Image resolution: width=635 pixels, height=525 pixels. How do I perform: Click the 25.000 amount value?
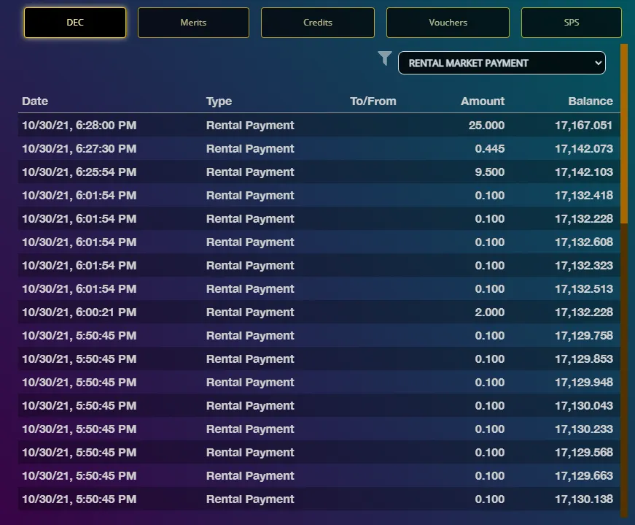click(486, 126)
